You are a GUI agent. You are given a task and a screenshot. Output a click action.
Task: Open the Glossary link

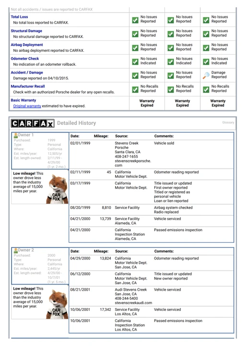228,123
